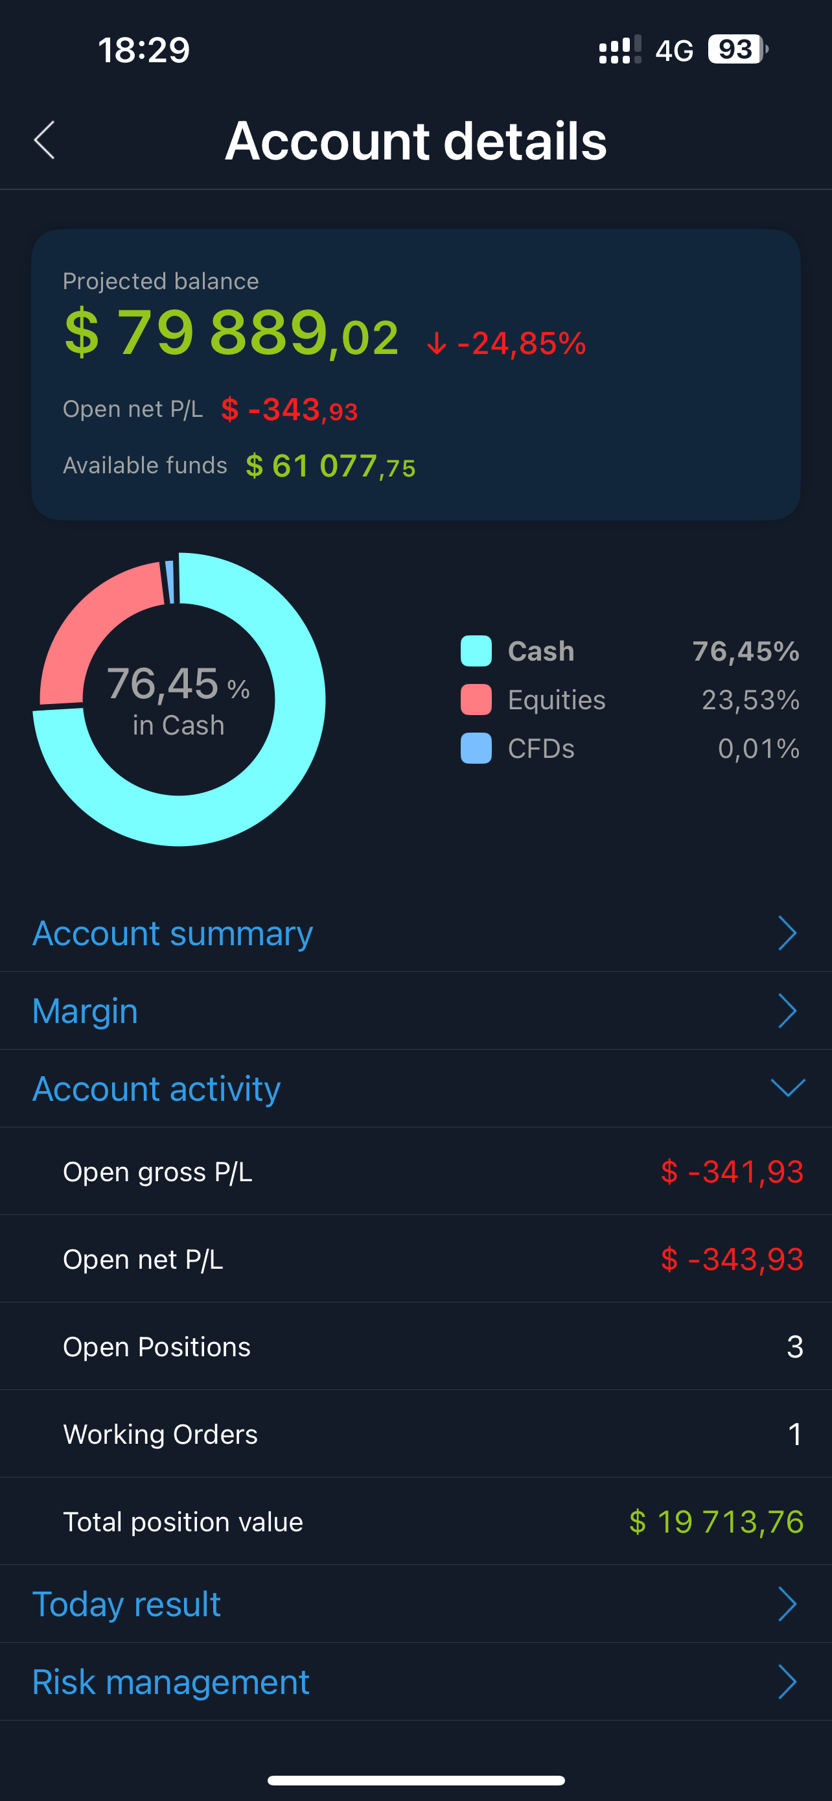This screenshot has height=1801, width=832.
Task: Tap the cyan Cash legend swatch
Action: [x=476, y=650]
